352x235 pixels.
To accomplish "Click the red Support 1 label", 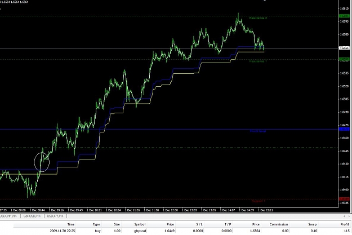I will 258,201.
